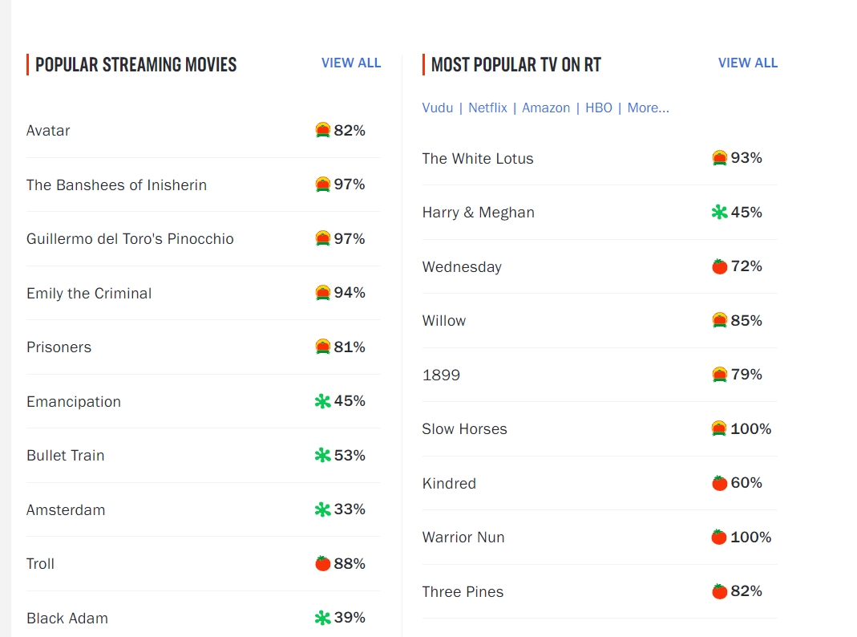
Task: Select the HBO provider filter
Action: [x=599, y=108]
